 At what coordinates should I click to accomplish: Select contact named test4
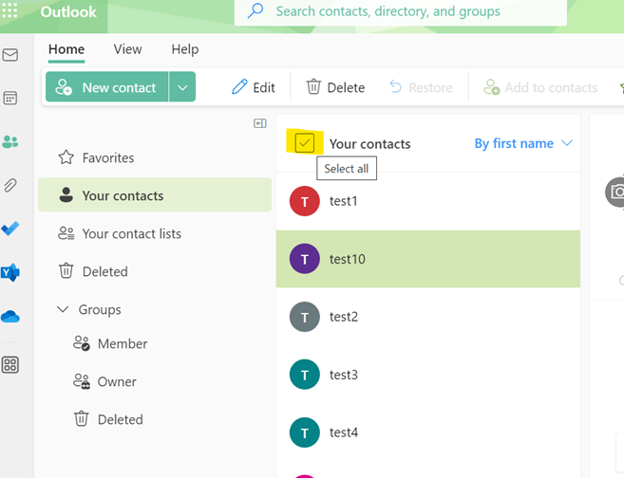(428, 432)
